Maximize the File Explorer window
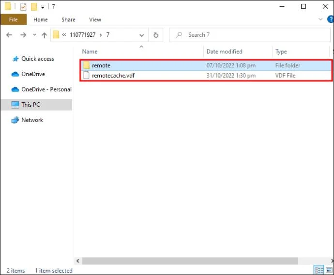 pos(304,6)
